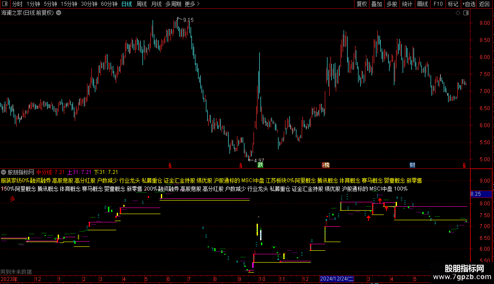Toggle the left sidebar panel icon
Viewport: 494px width, 284px height.
tap(5, 4)
